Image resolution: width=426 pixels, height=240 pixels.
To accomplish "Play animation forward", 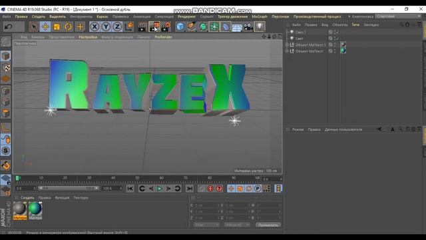I will point(160,188).
